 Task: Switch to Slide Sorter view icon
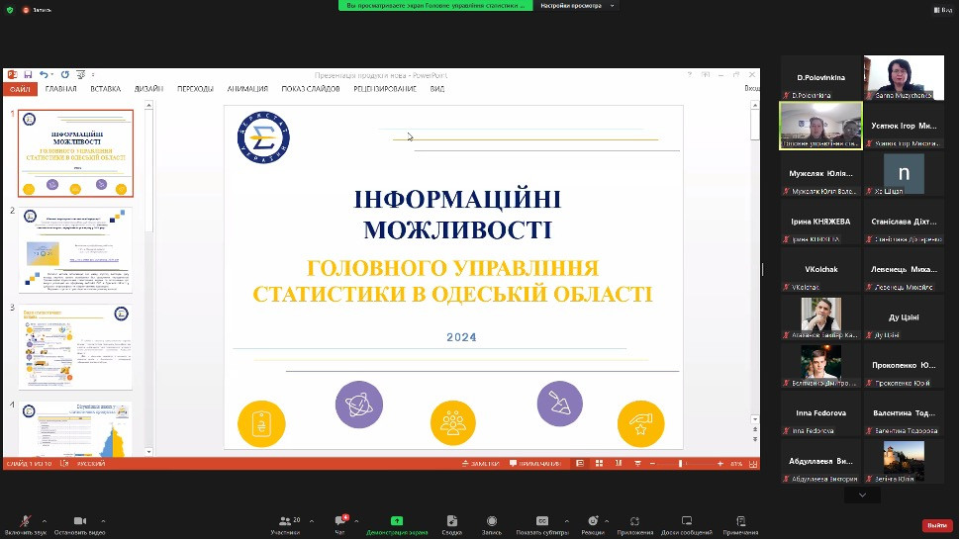click(599, 464)
